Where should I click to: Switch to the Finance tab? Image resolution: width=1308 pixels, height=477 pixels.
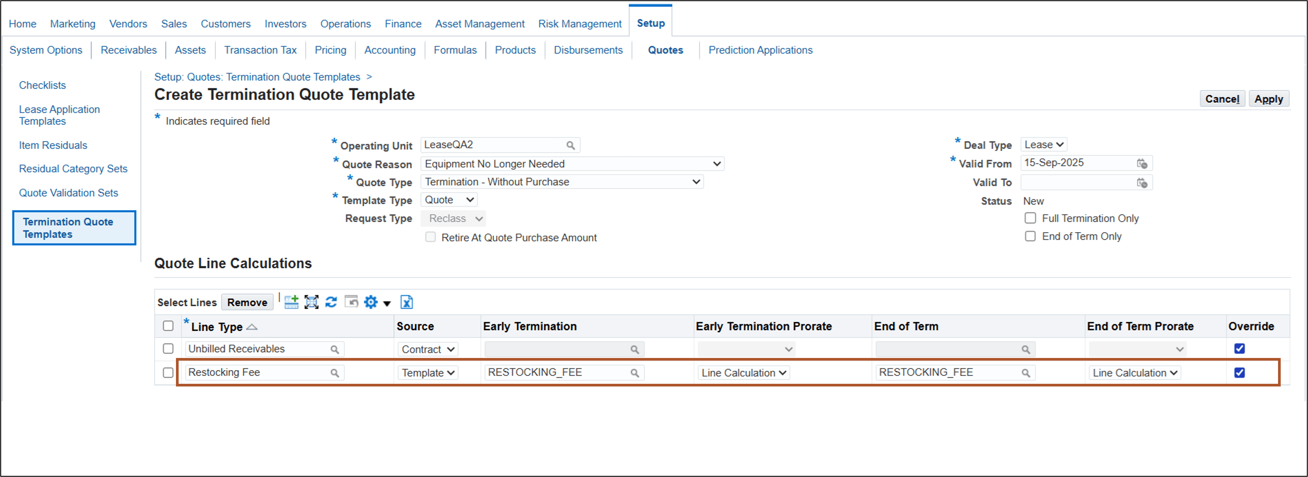pyautogui.click(x=403, y=24)
